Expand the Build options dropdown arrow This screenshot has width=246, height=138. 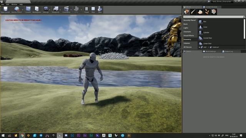(x=81, y=10)
